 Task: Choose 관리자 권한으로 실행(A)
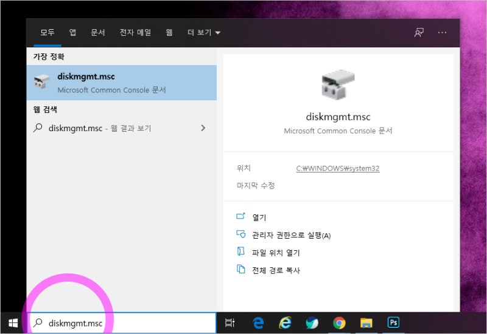point(292,235)
